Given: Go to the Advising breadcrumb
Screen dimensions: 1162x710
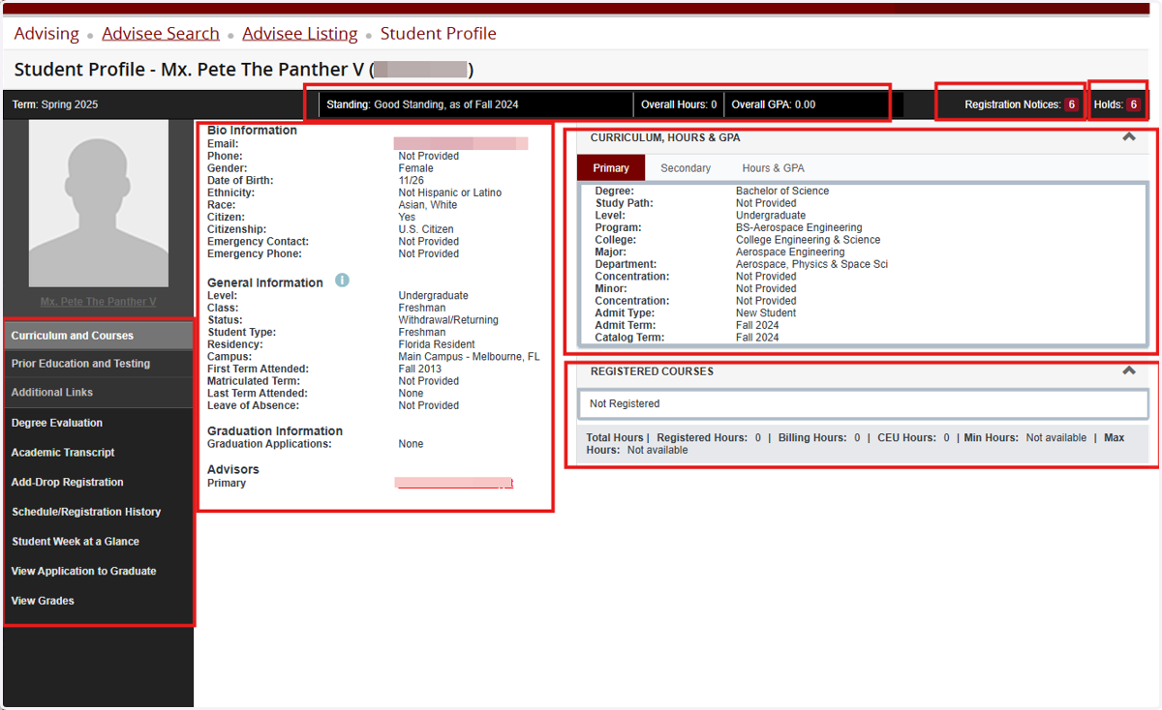Looking at the screenshot, I should coord(46,34).
